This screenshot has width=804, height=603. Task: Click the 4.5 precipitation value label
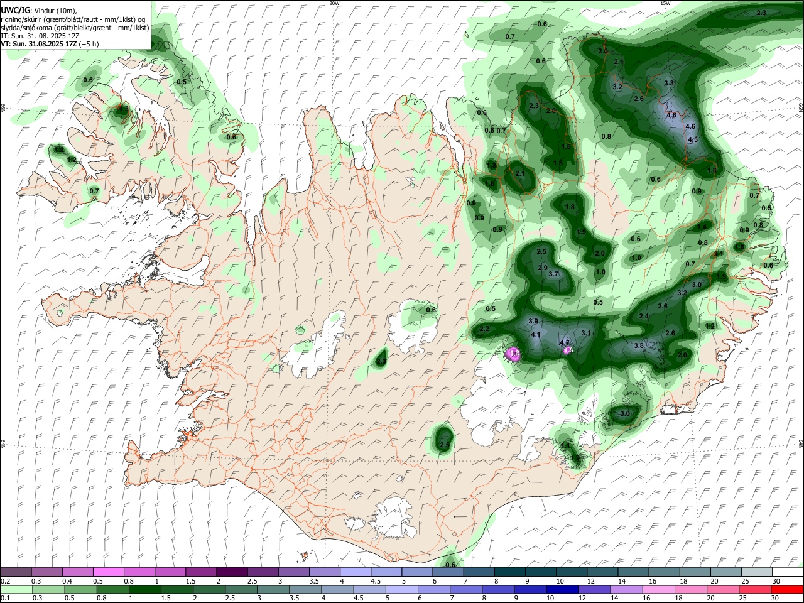point(693,139)
